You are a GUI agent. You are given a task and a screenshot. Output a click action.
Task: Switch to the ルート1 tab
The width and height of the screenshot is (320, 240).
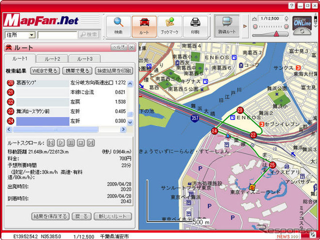(20, 59)
